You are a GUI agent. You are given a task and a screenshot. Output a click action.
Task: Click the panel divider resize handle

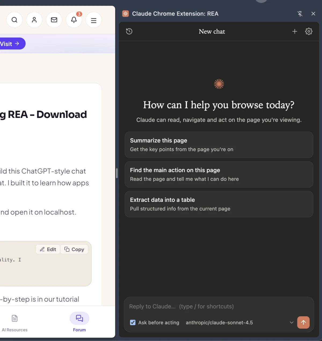click(117, 173)
